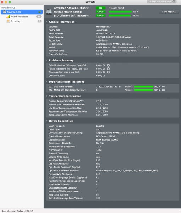181x213 pixels.
Task: Click the circular icon beside Buy Now
Action: coord(174,1)
